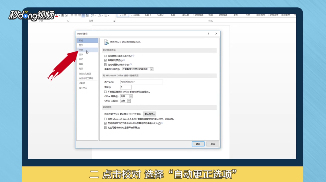Apply the 副标题 style in ribbon

[x=186, y=15]
